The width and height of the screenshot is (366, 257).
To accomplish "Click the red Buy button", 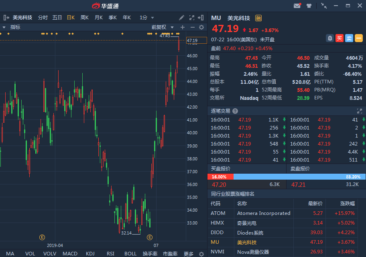I will pos(340,38).
